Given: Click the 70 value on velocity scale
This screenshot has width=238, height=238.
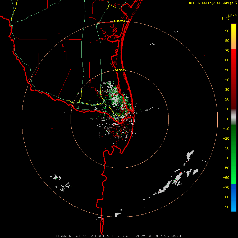Looking at the screenshot, I should click(227, 51).
